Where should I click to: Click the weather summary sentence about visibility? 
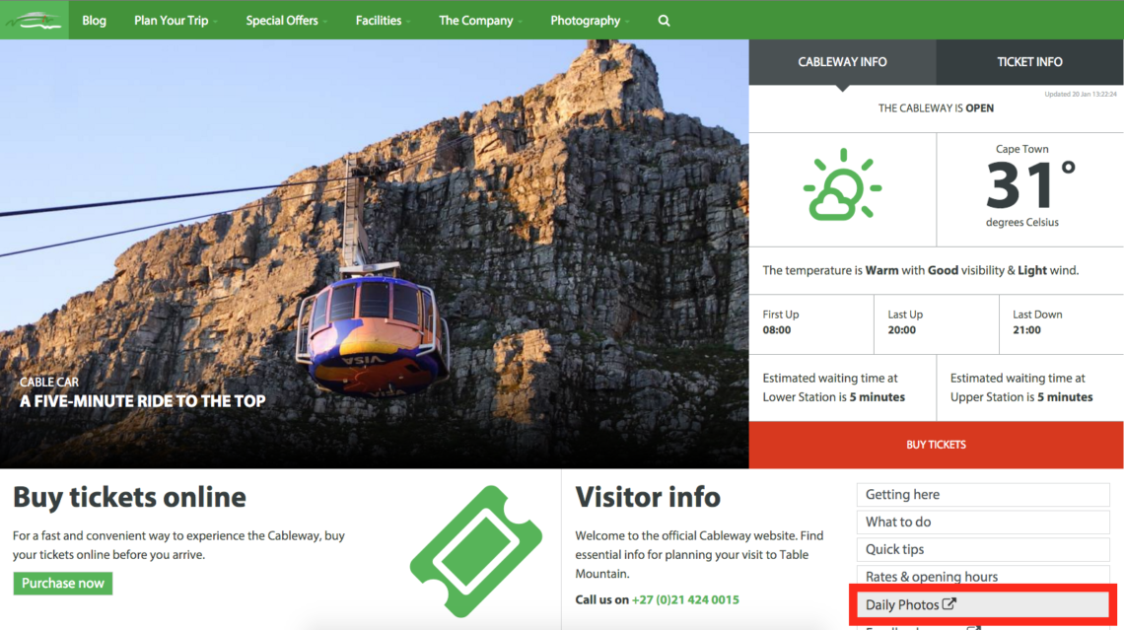pos(921,271)
